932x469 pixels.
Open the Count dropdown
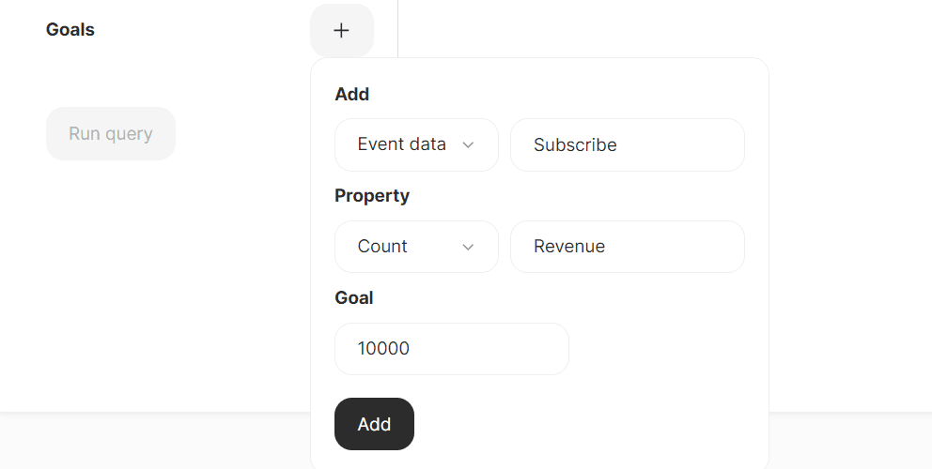click(x=416, y=247)
